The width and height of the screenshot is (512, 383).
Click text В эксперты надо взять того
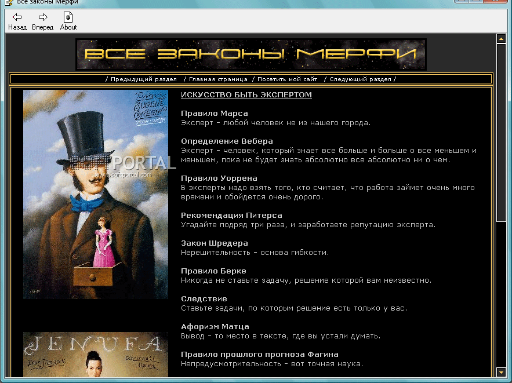tap(238, 188)
